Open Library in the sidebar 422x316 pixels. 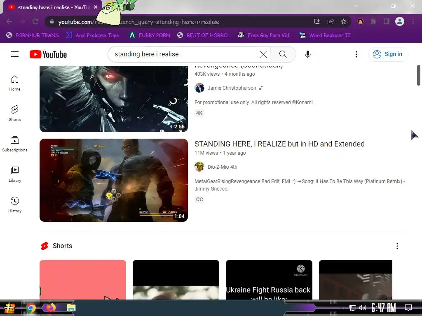(x=15, y=174)
